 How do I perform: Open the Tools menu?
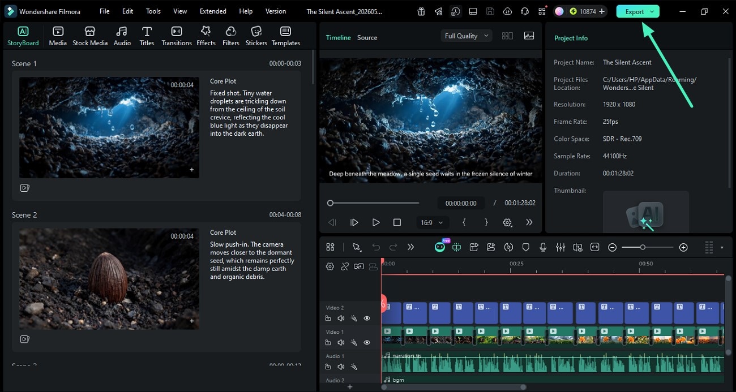coord(153,11)
